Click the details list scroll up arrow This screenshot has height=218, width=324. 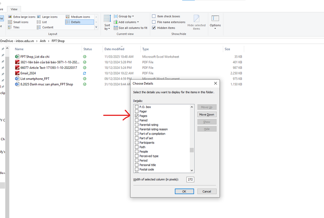192,107
